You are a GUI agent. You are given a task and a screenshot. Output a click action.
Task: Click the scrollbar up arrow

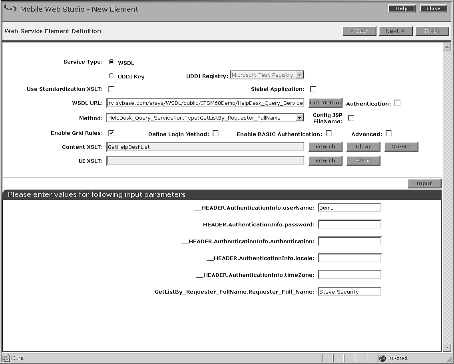(x=447, y=46)
